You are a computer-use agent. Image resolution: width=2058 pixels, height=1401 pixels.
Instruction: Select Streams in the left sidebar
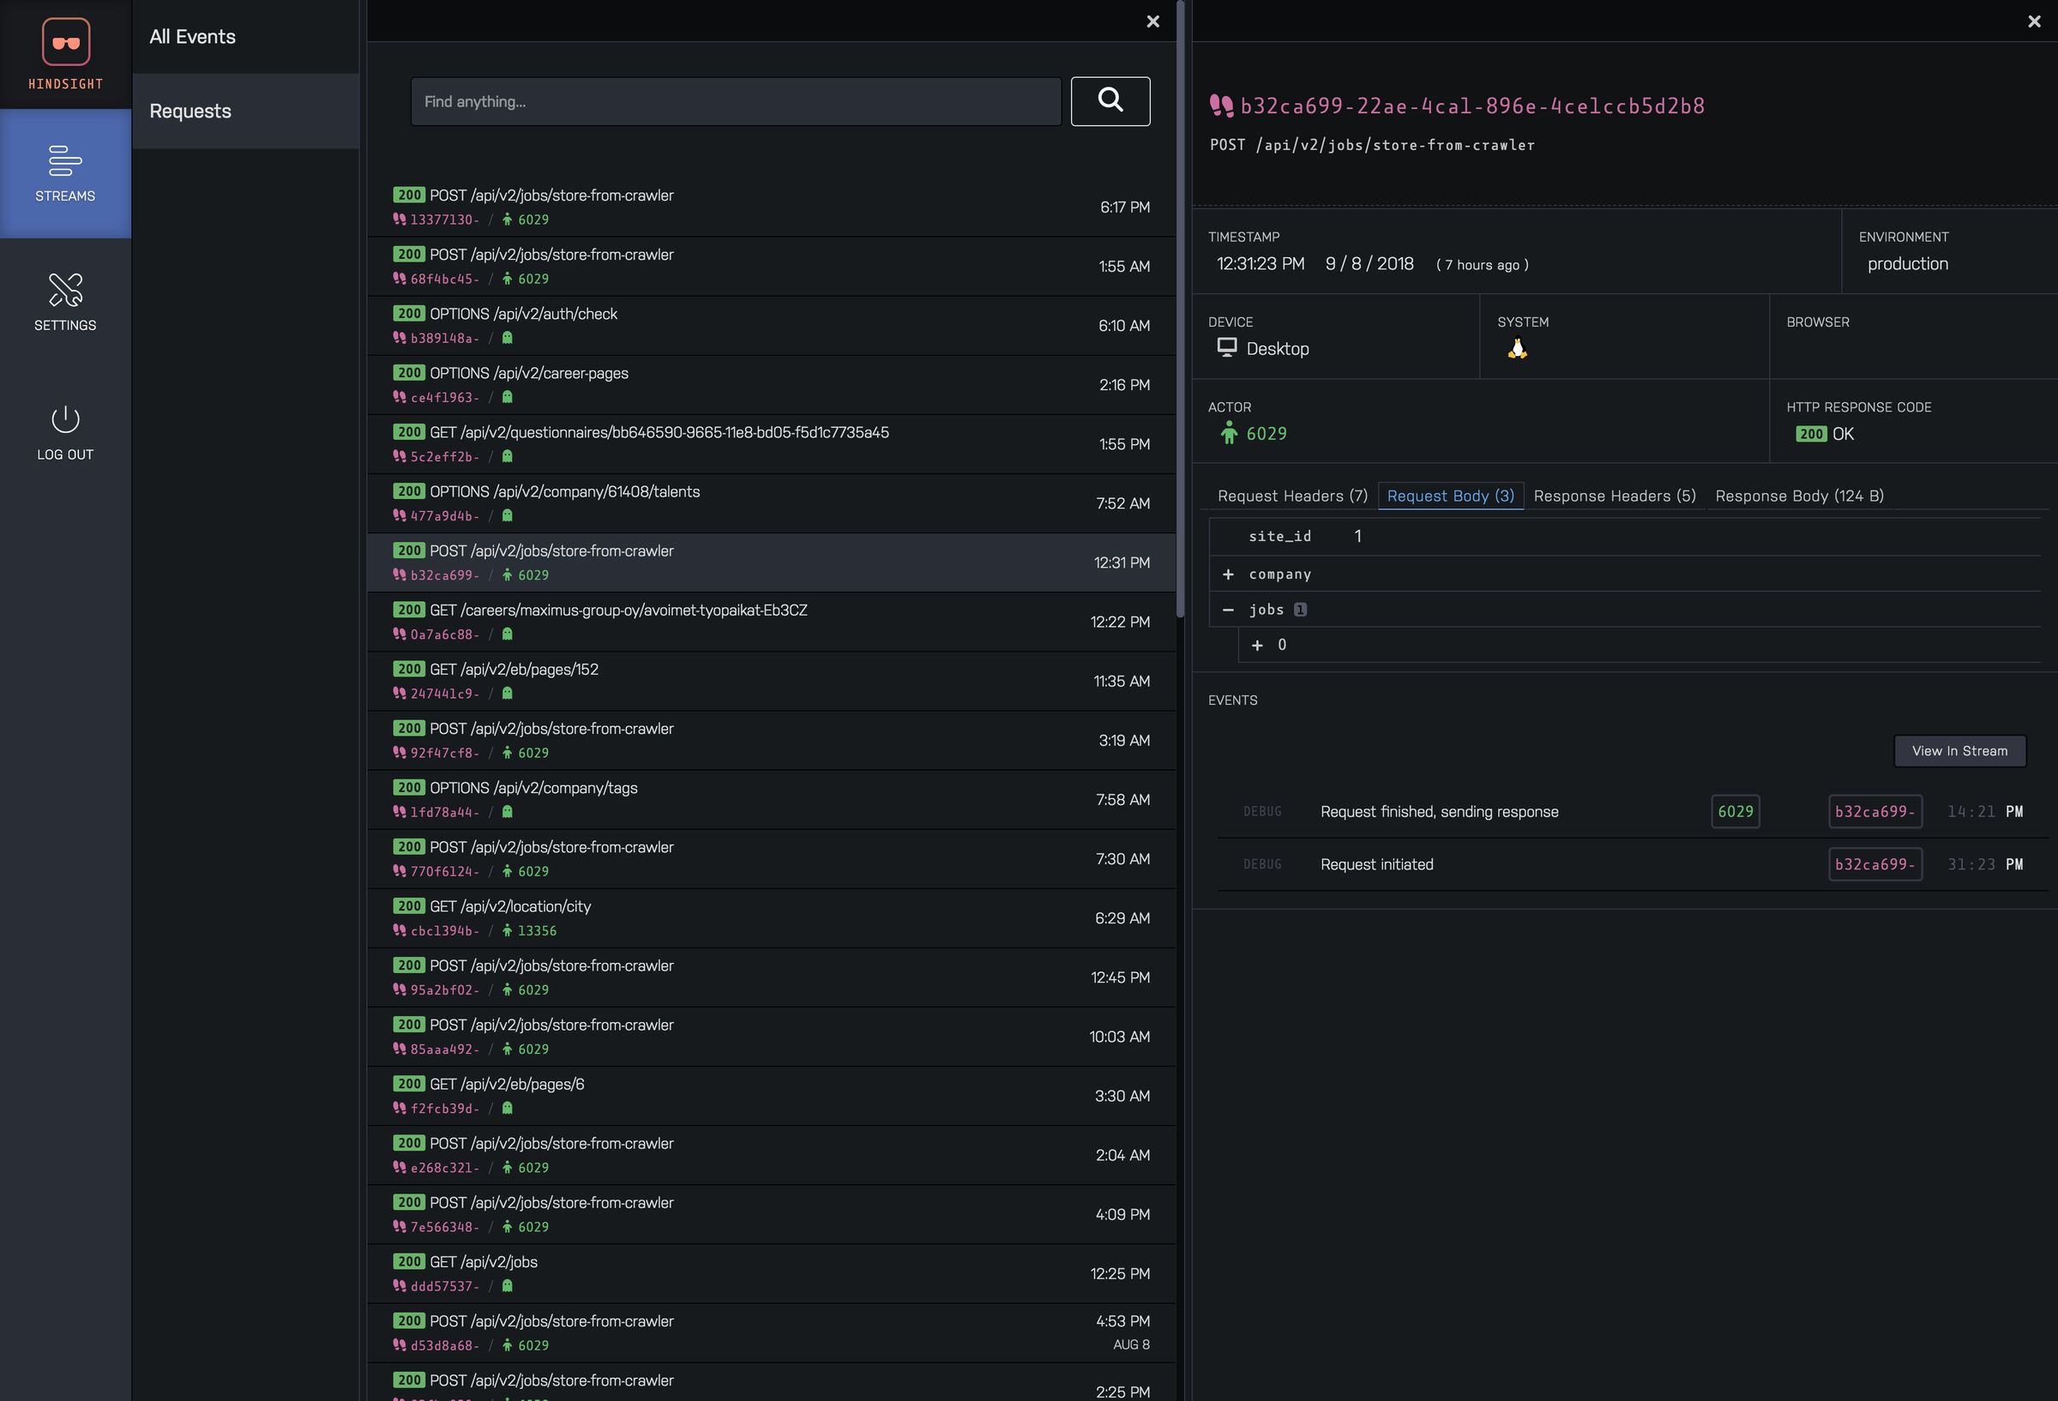[x=65, y=173]
